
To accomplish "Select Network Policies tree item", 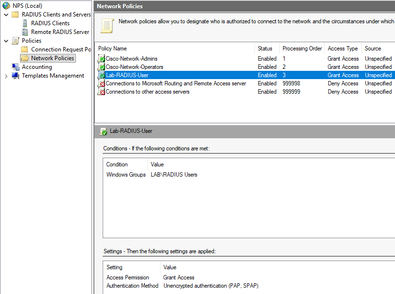I will tap(53, 58).
